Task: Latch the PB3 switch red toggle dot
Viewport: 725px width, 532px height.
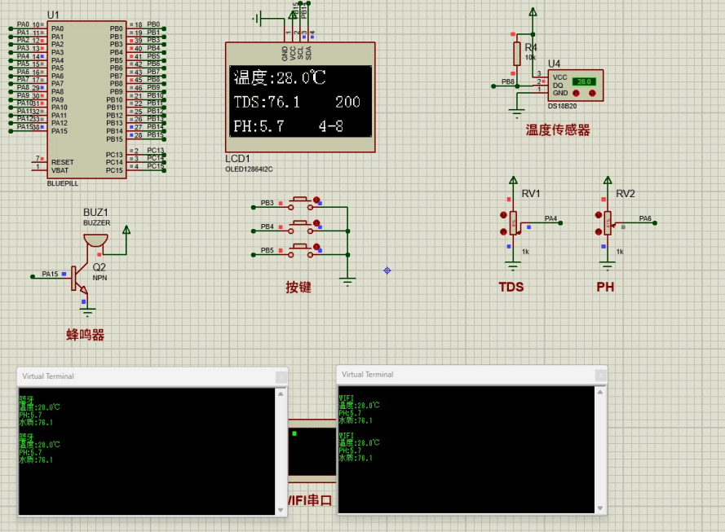Action: (x=318, y=201)
